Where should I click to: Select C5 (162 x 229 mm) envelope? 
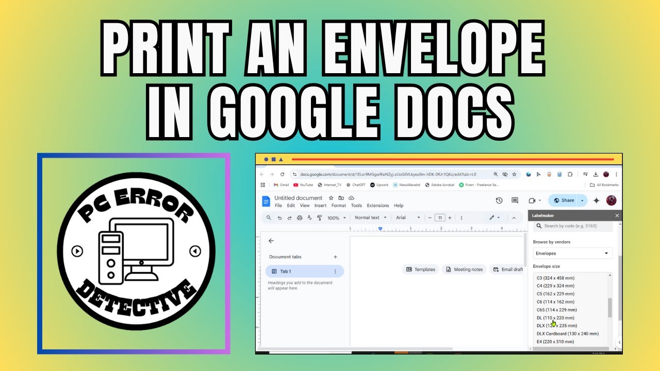pyautogui.click(x=555, y=294)
